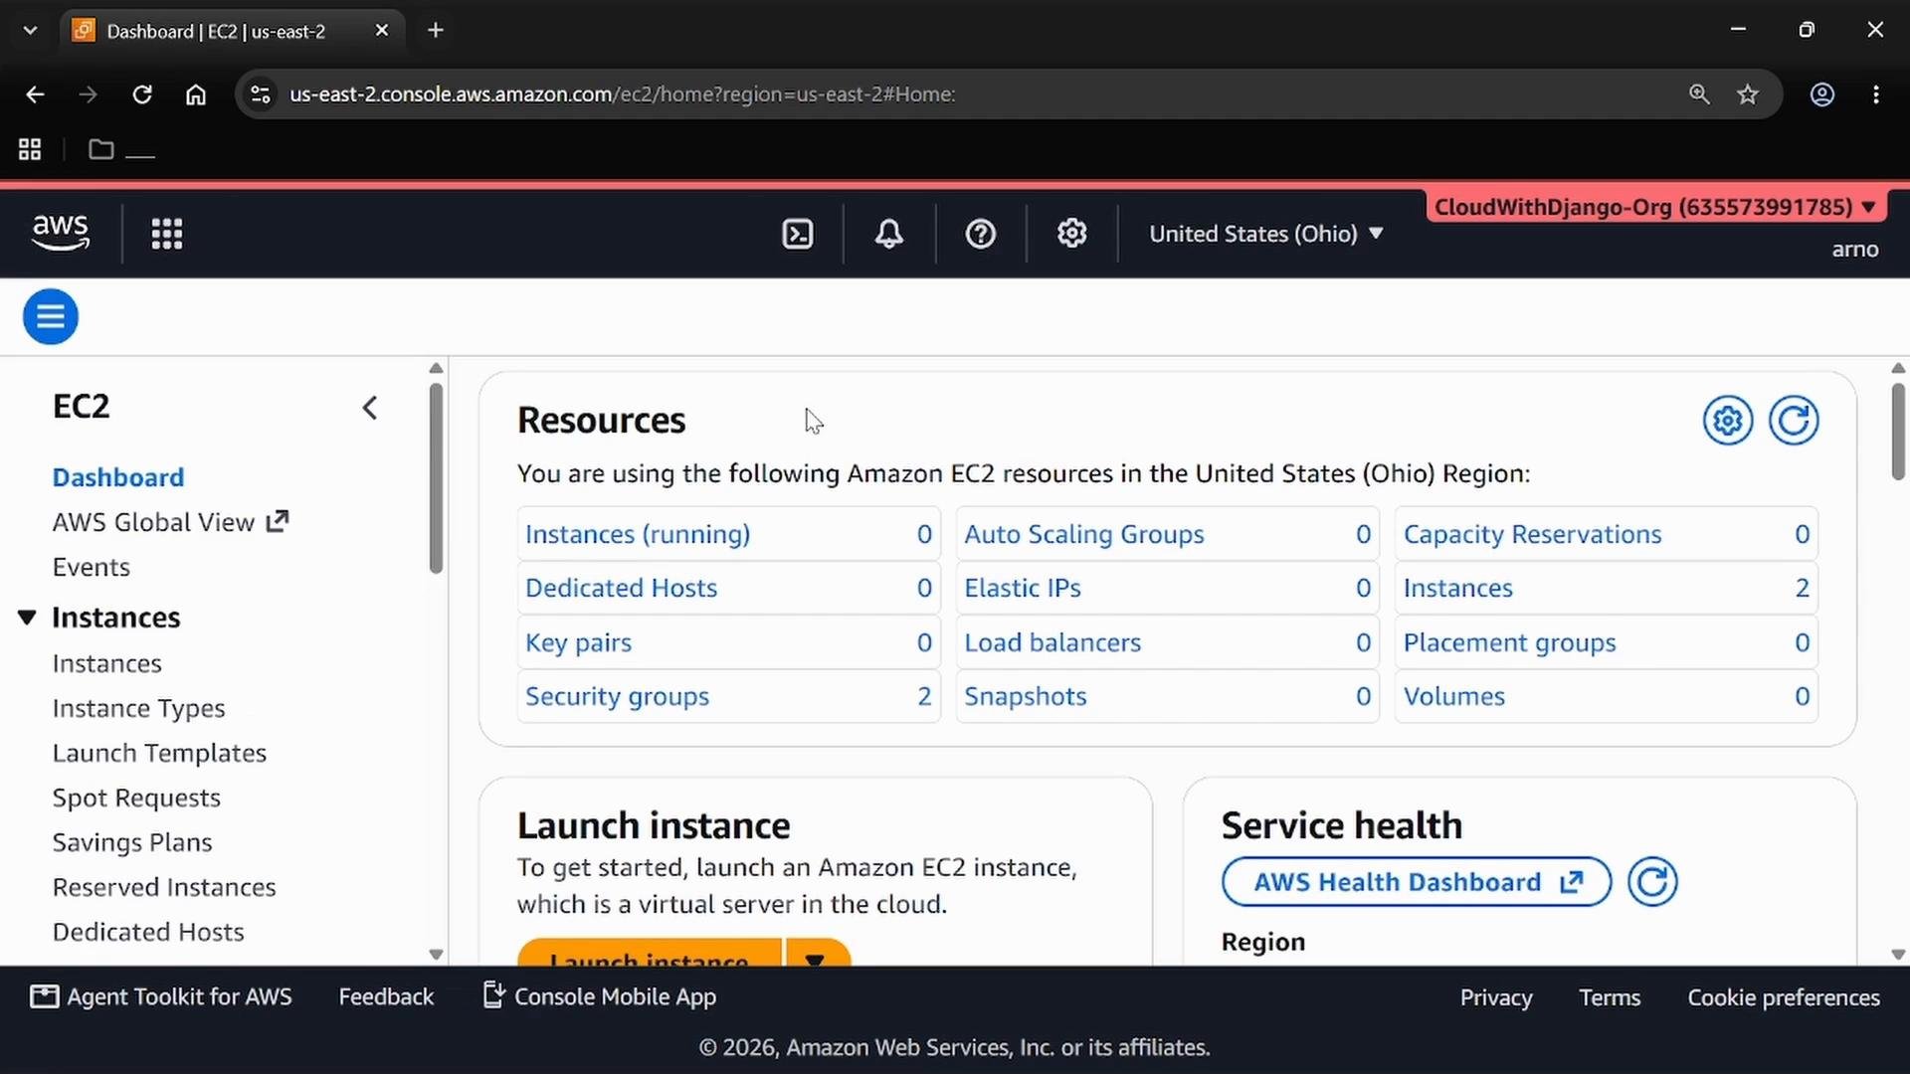Click the browser address bar URL

622,94
